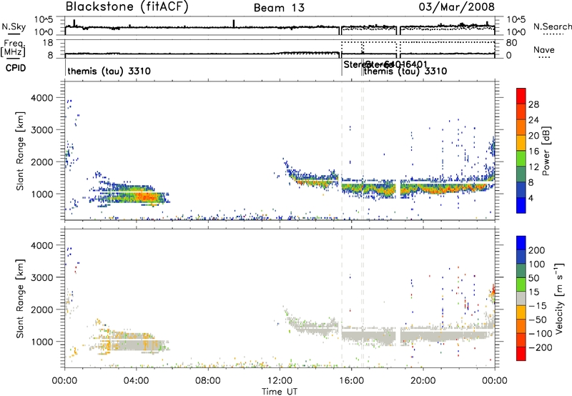Click the "80" label on the Nave axis
Image resolution: width=572 pixels, height=396 pixels.
[x=511, y=43]
